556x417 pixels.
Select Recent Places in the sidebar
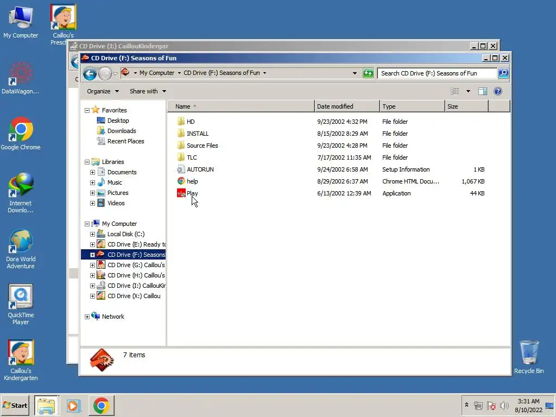(x=125, y=141)
